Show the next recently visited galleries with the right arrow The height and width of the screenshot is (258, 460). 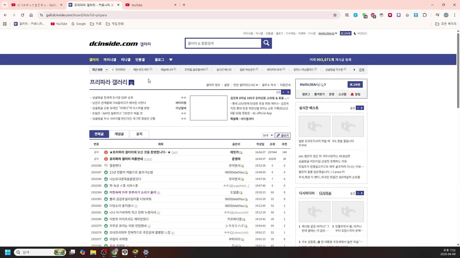click(x=354, y=70)
